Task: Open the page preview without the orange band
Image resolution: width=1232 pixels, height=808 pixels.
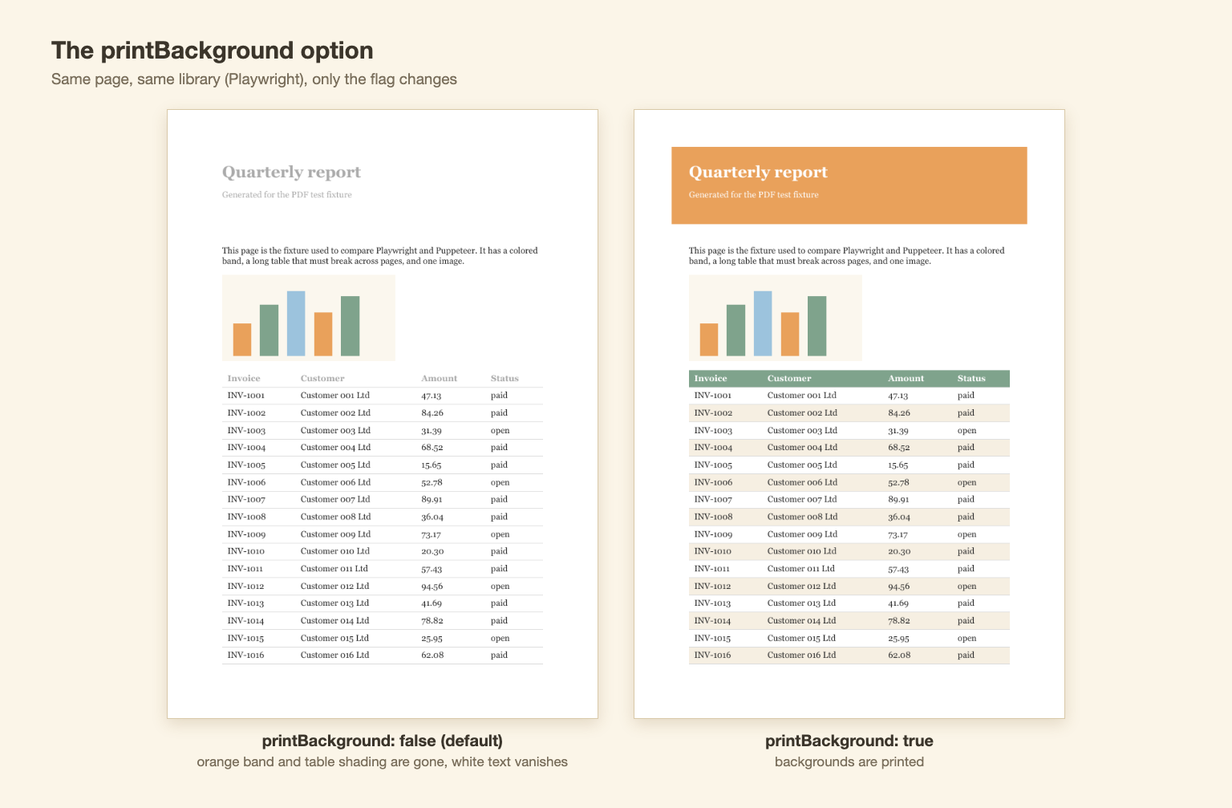Action: [x=383, y=414]
